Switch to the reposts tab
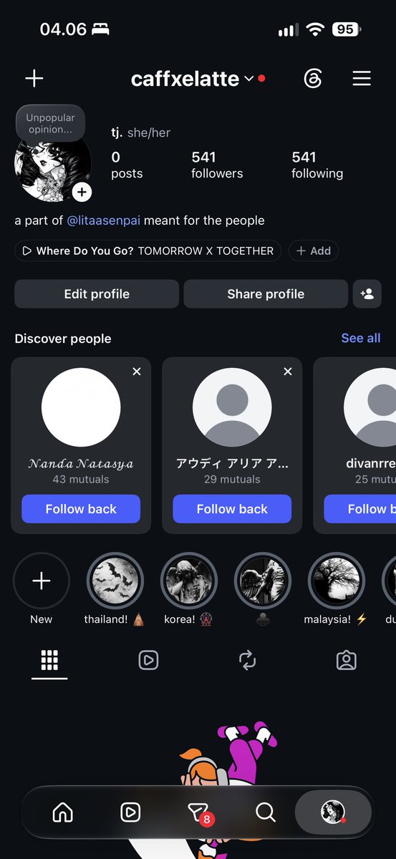 tap(247, 660)
